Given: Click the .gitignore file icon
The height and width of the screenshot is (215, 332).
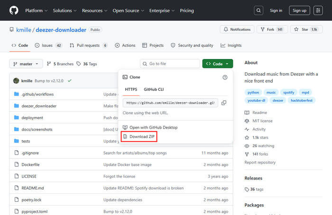Looking at the screenshot, I should [17, 153].
